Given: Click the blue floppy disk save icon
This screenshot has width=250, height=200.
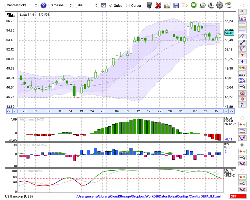Looking at the screenshot, I should click(176, 5).
